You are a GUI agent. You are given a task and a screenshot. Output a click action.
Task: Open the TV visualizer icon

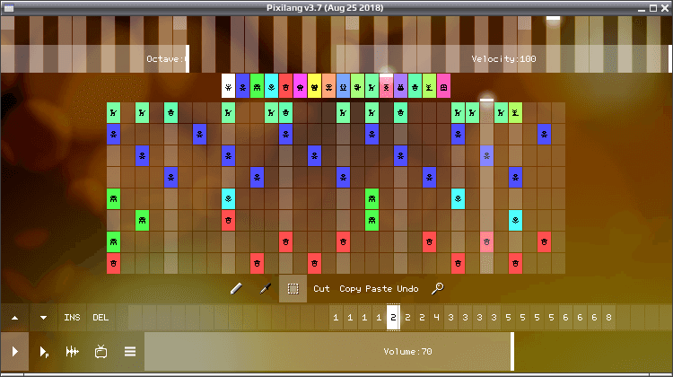(101, 352)
